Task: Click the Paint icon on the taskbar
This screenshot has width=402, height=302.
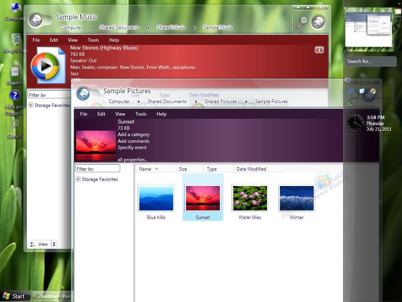Action: (38, 296)
